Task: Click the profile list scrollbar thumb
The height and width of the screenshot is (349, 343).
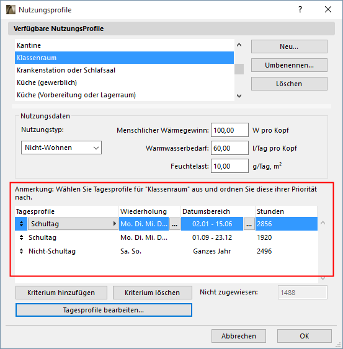Action: click(239, 69)
